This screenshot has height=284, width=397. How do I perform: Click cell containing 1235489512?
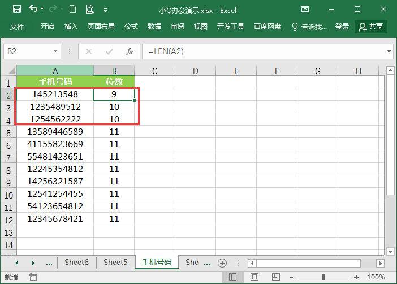(x=55, y=107)
